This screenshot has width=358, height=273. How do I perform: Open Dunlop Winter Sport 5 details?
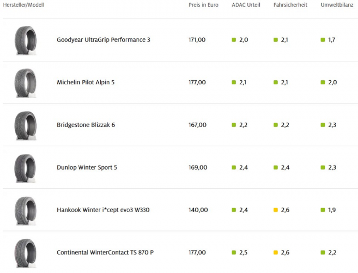(x=87, y=167)
